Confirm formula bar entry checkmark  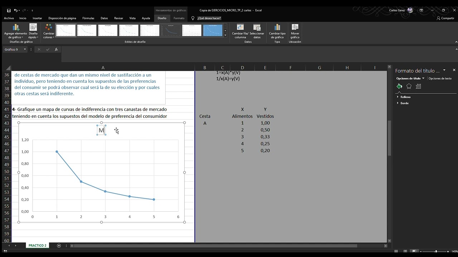(48, 50)
